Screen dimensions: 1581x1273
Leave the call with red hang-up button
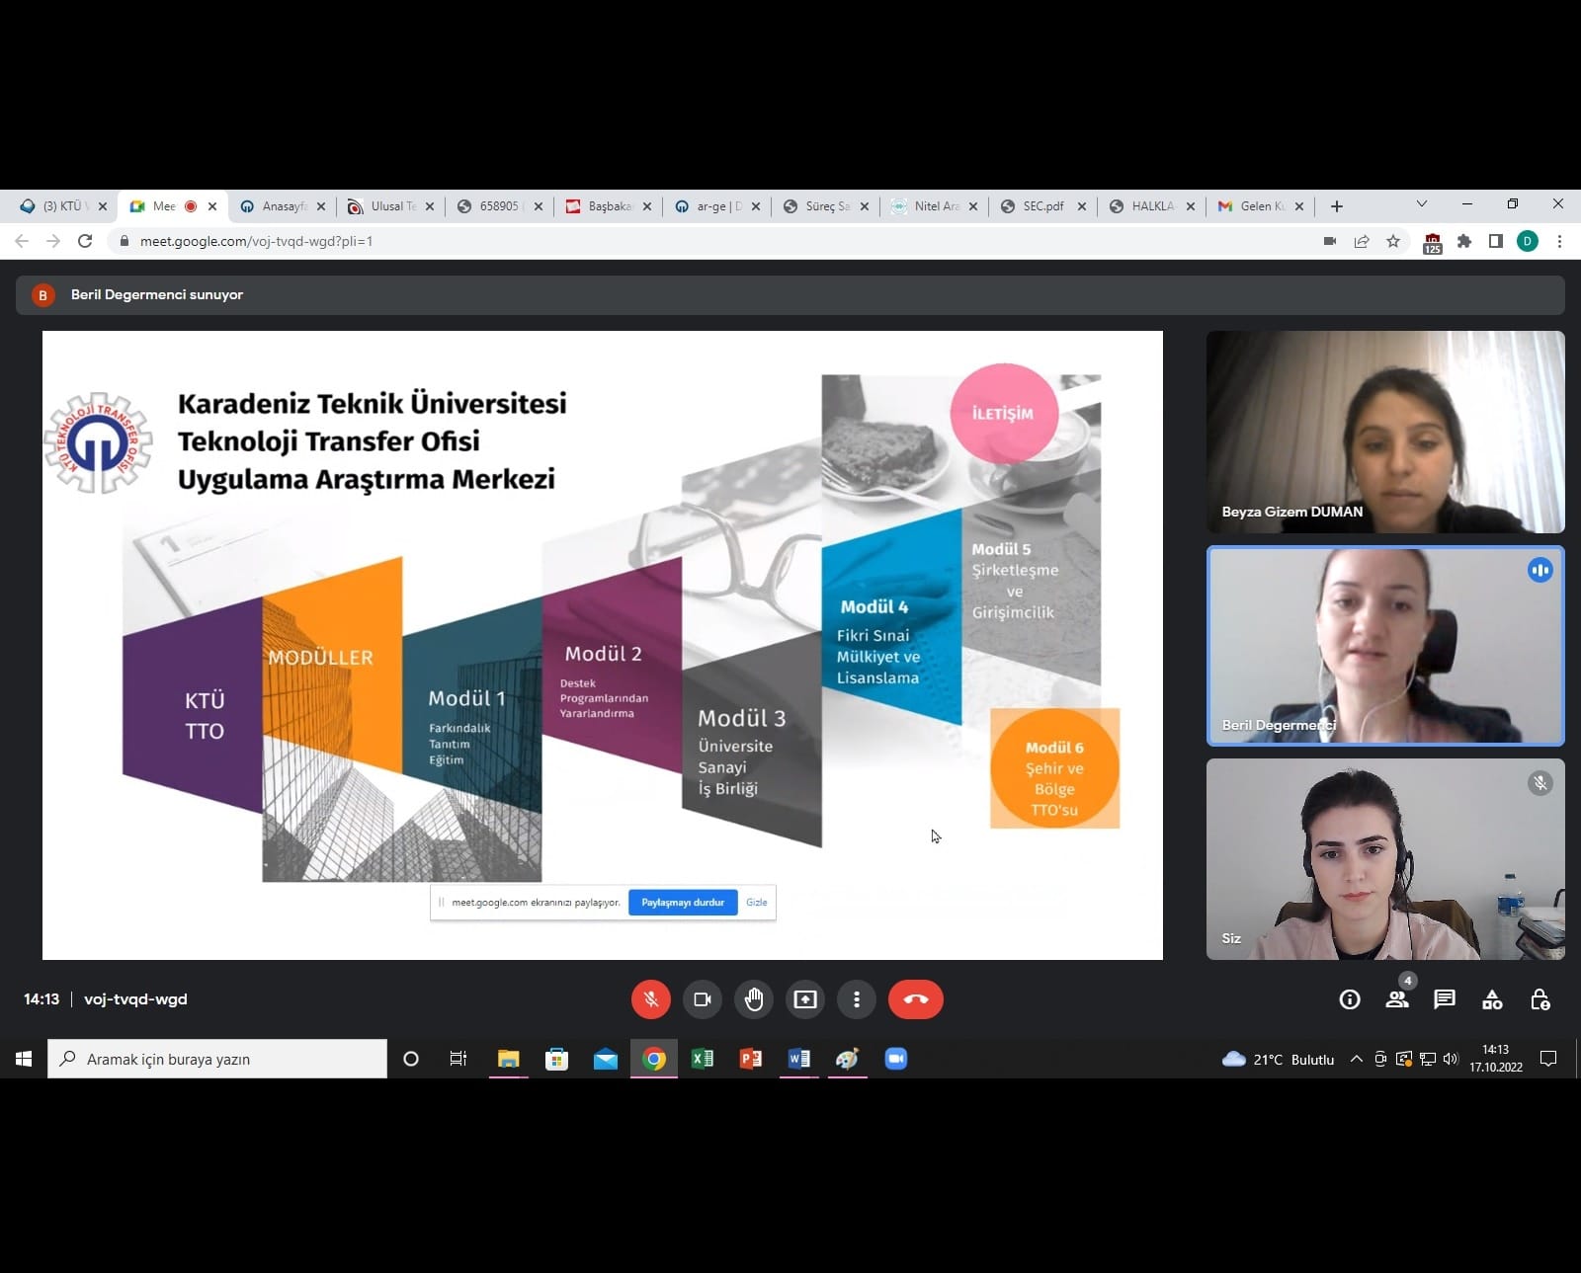click(915, 999)
